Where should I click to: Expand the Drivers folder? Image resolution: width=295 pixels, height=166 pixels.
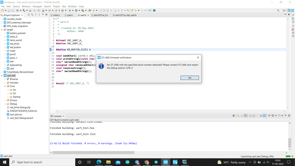point(5,100)
